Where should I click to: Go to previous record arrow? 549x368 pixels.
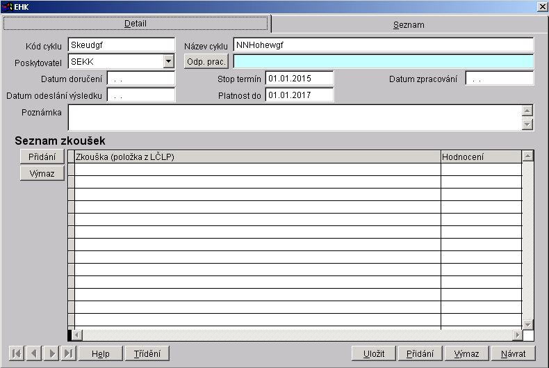(33, 353)
